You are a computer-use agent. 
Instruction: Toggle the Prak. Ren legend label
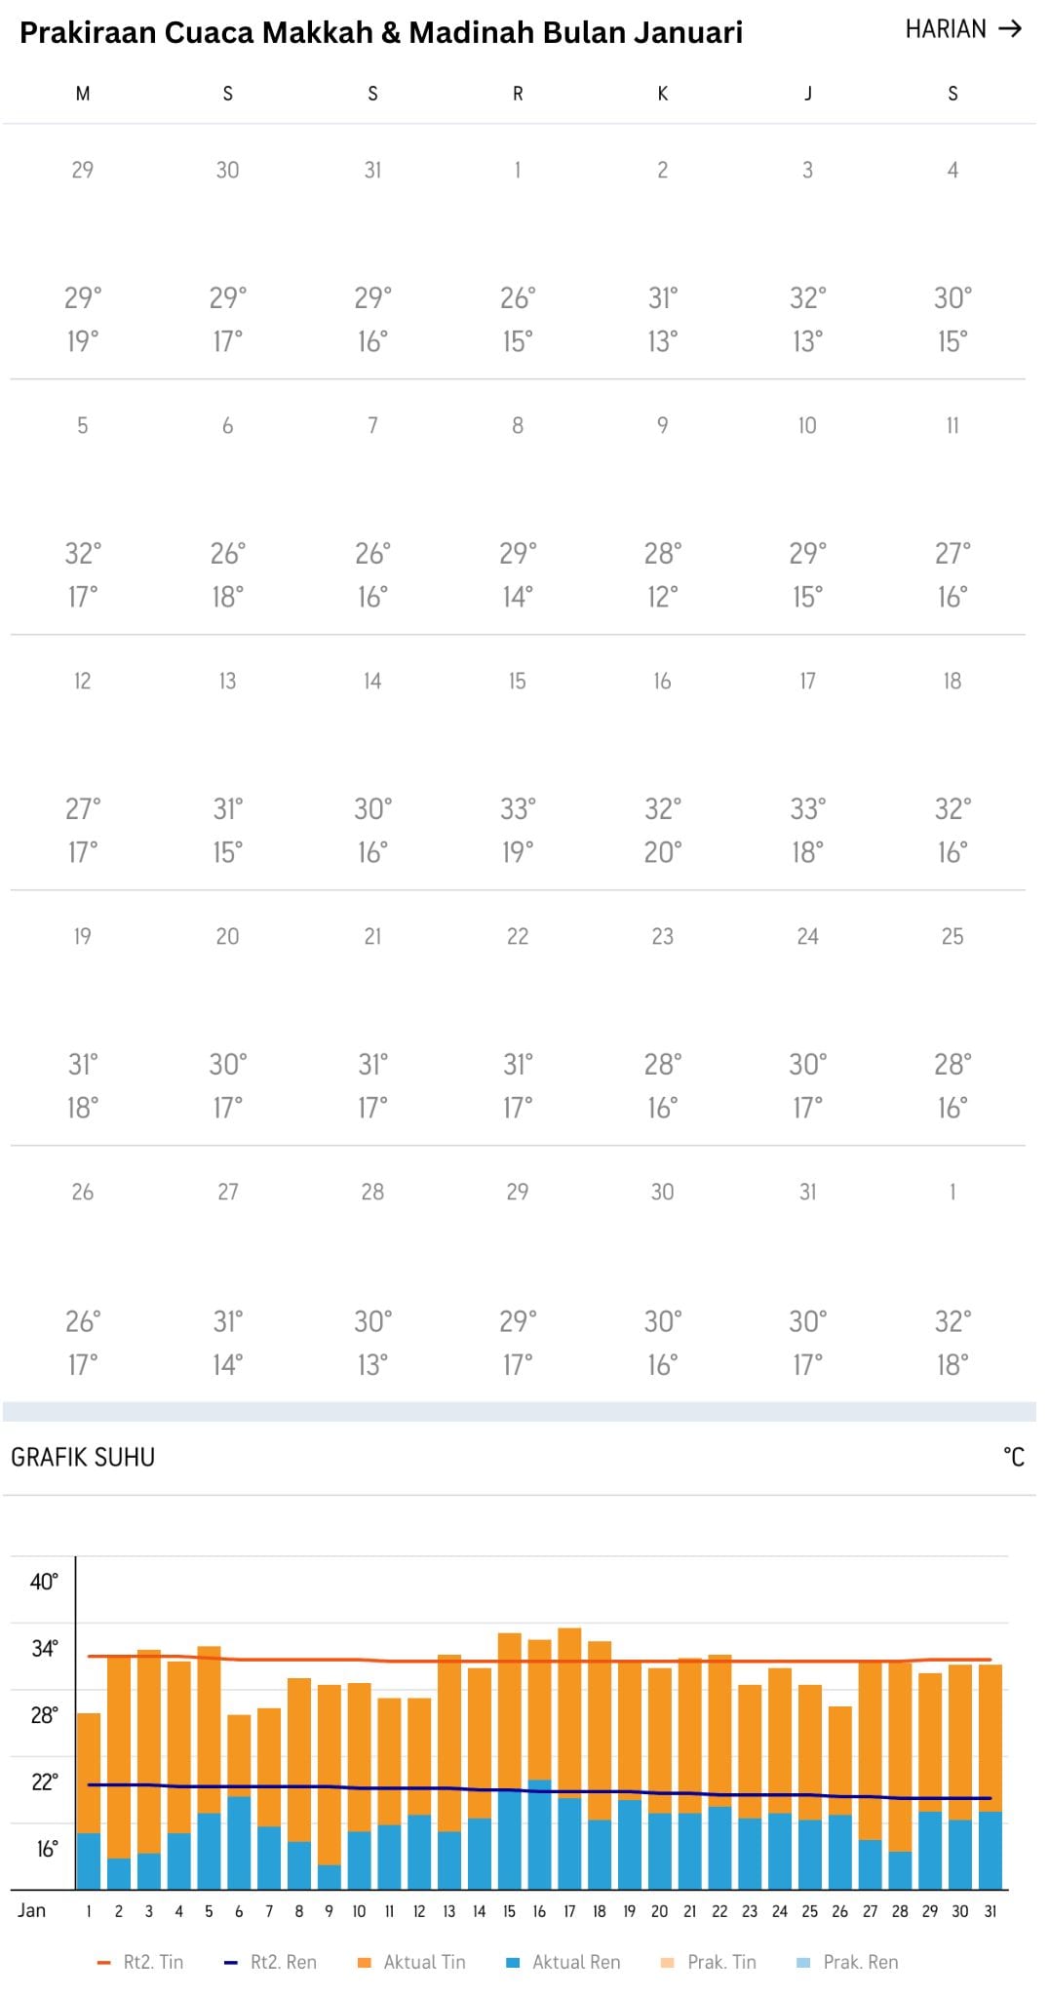tap(860, 1962)
